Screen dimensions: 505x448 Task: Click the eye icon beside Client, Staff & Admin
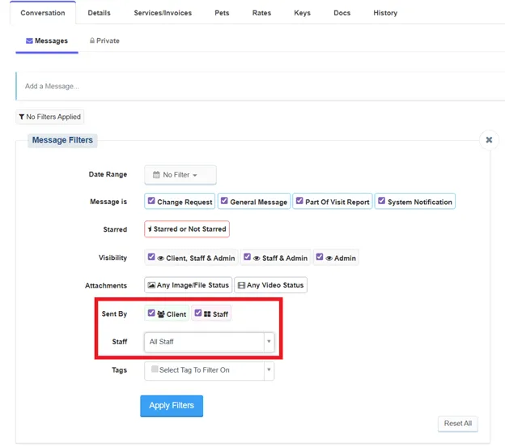pyautogui.click(x=161, y=258)
